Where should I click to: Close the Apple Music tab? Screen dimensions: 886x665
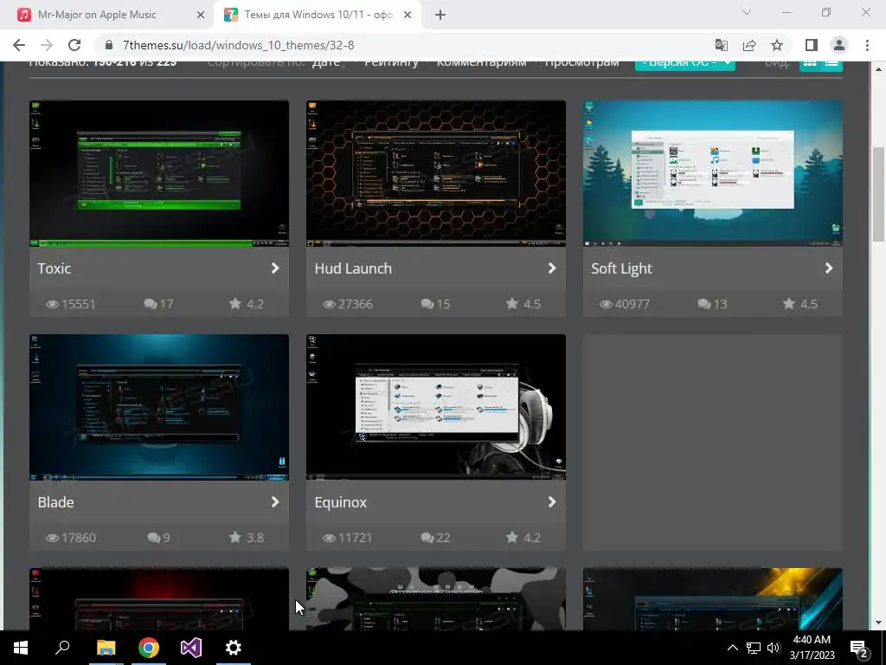click(x=201, y=16)
